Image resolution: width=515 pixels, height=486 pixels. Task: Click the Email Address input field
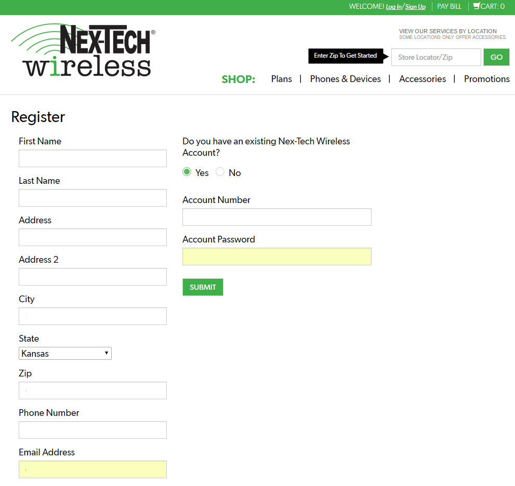(x=93, y=469)
